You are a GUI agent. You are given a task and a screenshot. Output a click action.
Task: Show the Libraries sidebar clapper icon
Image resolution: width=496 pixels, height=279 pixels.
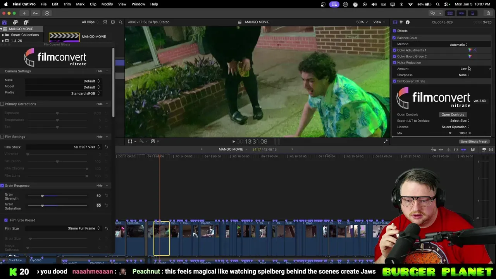pos(4,22)
